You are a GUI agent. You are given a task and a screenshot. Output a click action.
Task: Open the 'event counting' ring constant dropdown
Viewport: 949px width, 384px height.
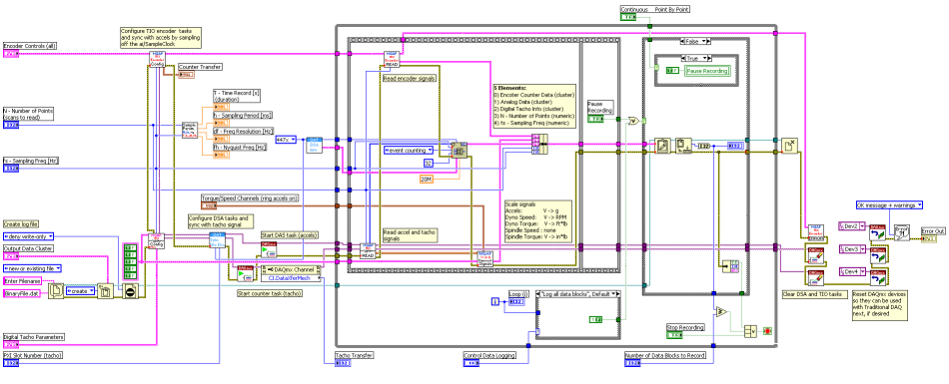point(410,149)
